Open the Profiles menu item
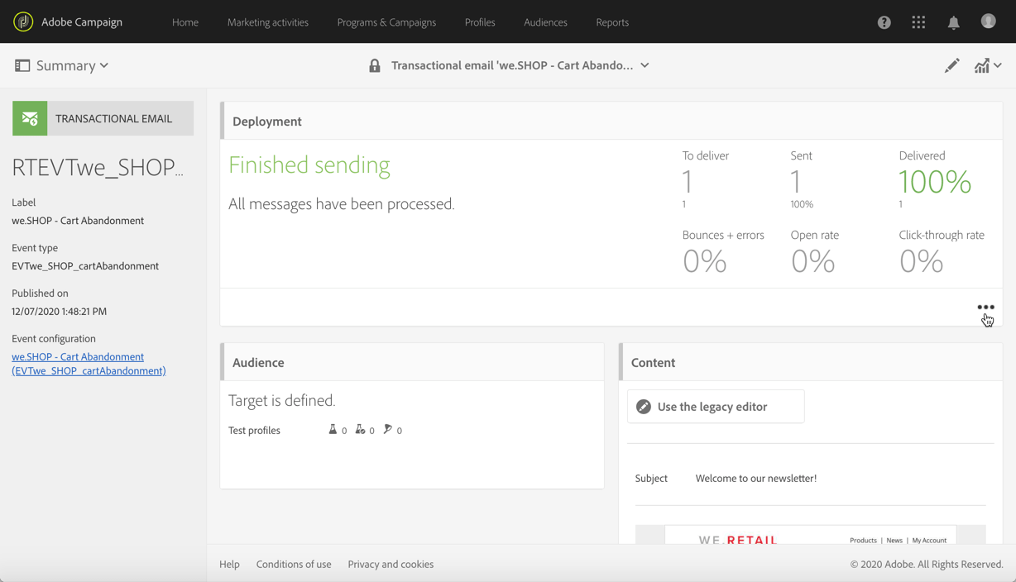Image resolution: width=1016 pixels, height=582 pixels. 480,22
